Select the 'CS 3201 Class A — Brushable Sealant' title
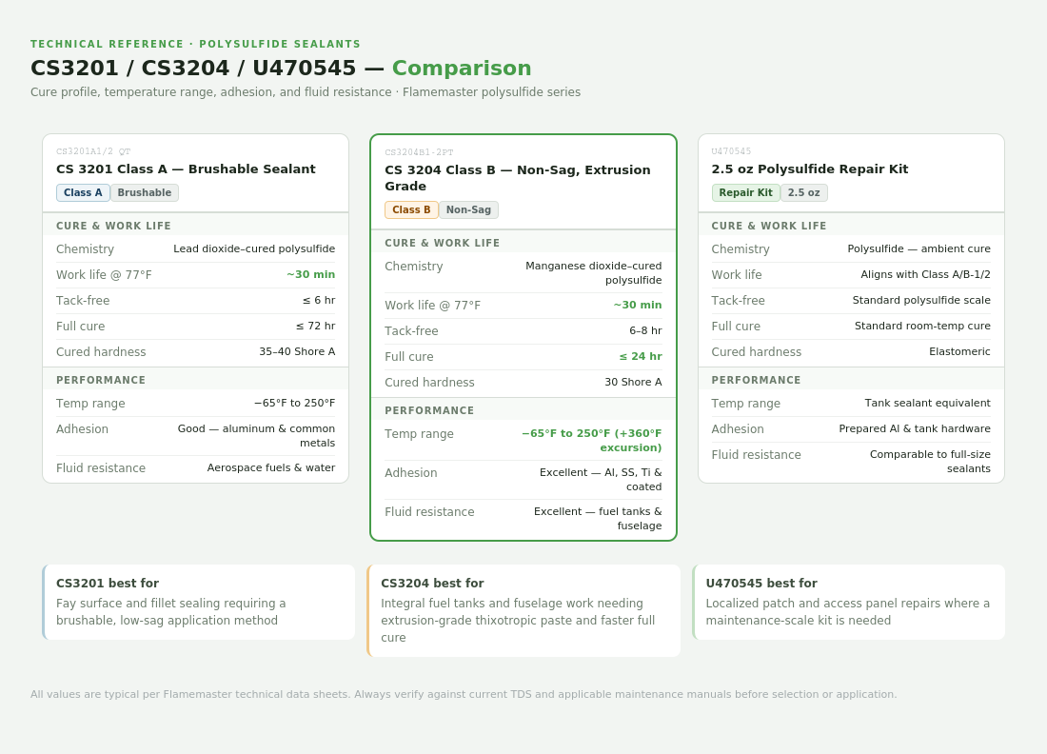The image size is (1047, 754). 186,169
